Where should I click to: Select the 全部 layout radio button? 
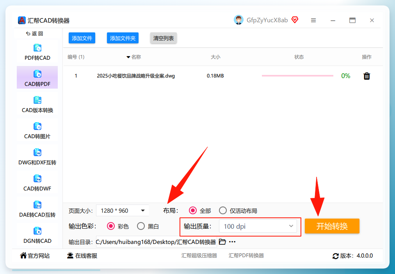193,210
